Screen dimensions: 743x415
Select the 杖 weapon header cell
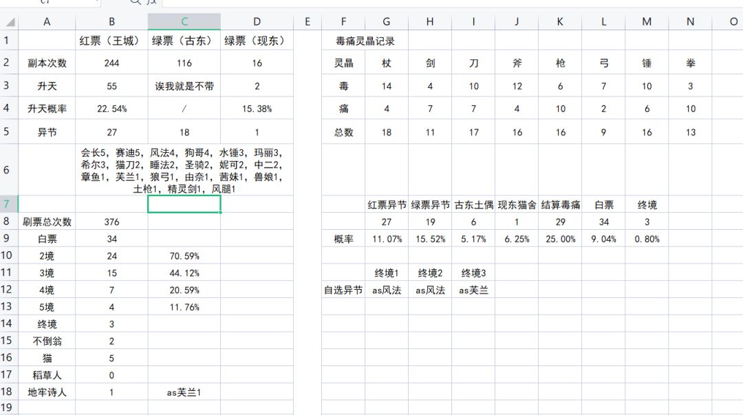[x=387, y=63]
